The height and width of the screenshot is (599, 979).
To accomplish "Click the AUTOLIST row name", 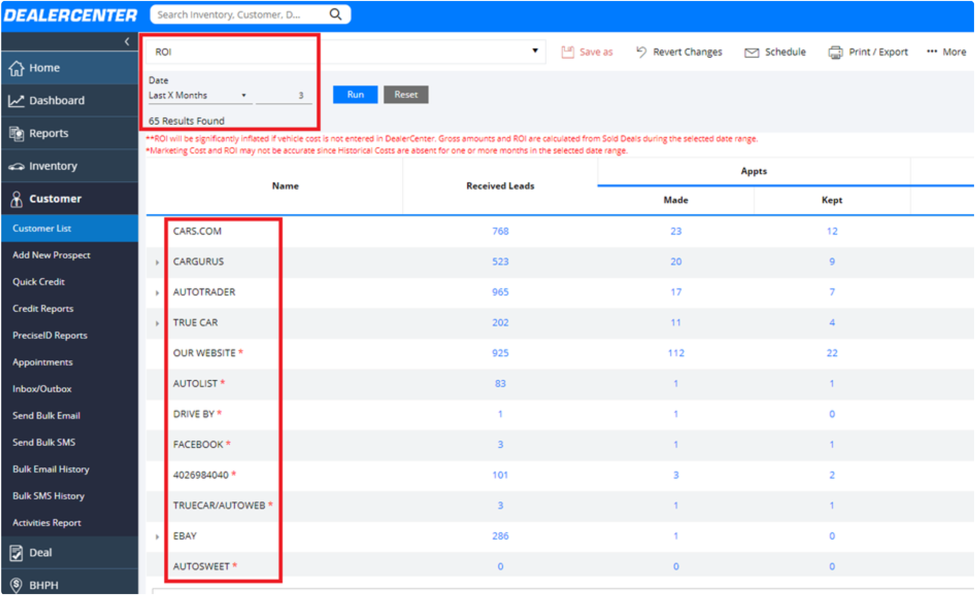I will [x=195, y=384].
